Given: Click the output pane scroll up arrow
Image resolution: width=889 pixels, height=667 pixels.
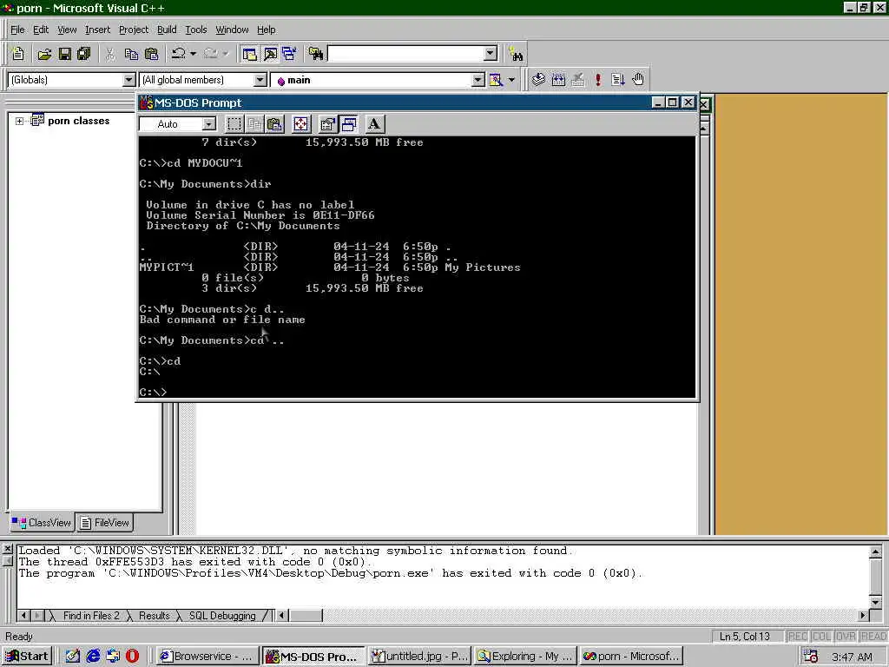Looking at the screenshot, I should 875,551.
